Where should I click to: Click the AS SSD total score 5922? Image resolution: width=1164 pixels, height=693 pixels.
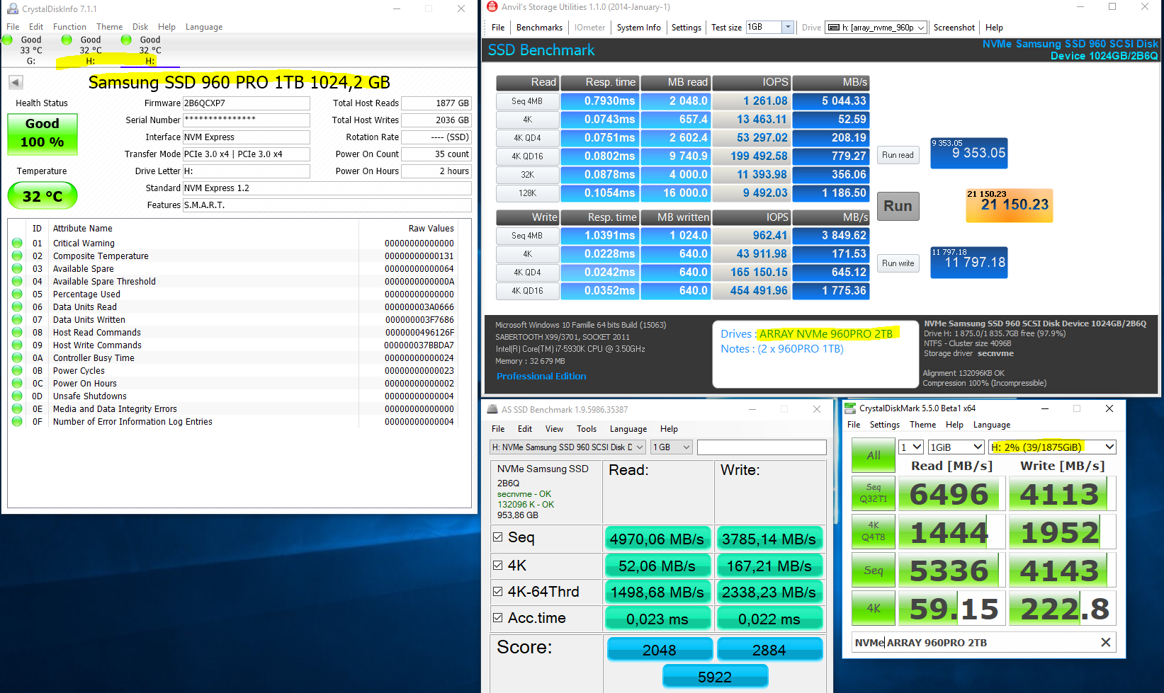[x=715, y=677]
